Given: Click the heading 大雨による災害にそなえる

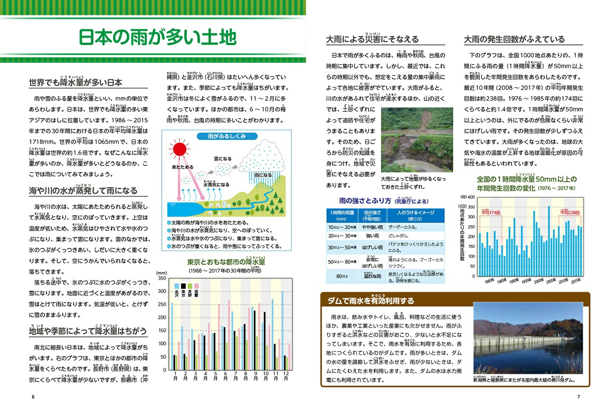Looking at the screenshot, I should (x=373, y=40).
